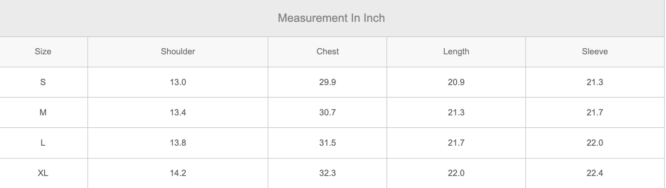Screen dimensions: 666x188
Task: Click shoulder value 13.0 for size S
Action: point(177,82)
